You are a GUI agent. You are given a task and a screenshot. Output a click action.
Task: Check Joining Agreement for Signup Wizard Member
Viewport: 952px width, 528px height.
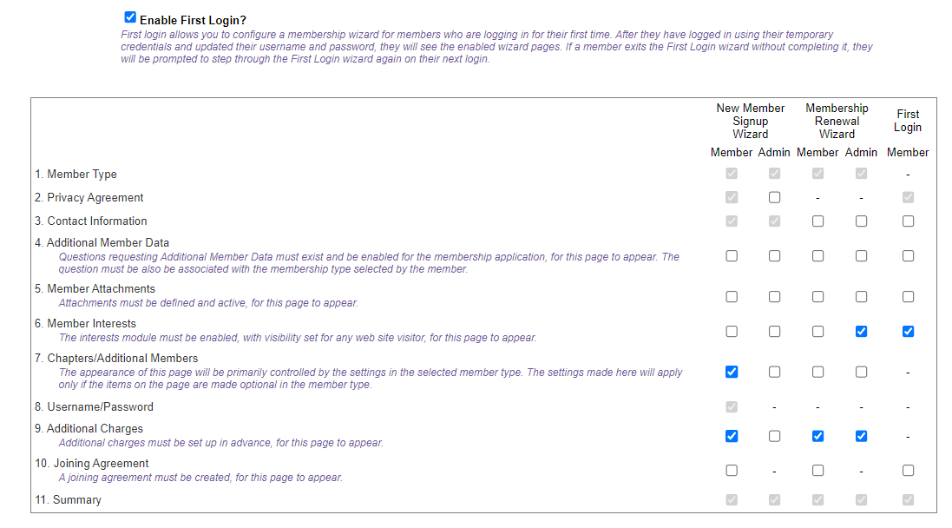[732, 471]
